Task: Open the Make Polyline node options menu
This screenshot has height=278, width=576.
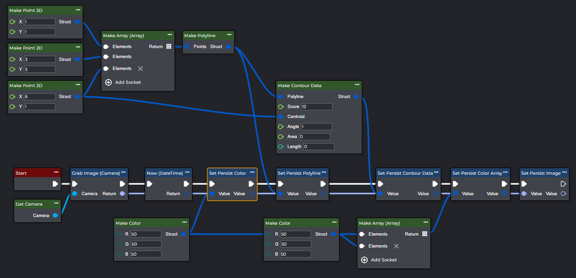Action: pyautogui.click(x=229, y=35)
